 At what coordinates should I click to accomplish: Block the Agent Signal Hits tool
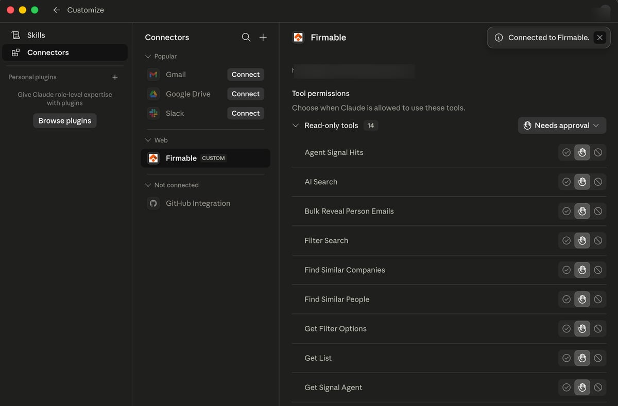click(x=598, y=152)
